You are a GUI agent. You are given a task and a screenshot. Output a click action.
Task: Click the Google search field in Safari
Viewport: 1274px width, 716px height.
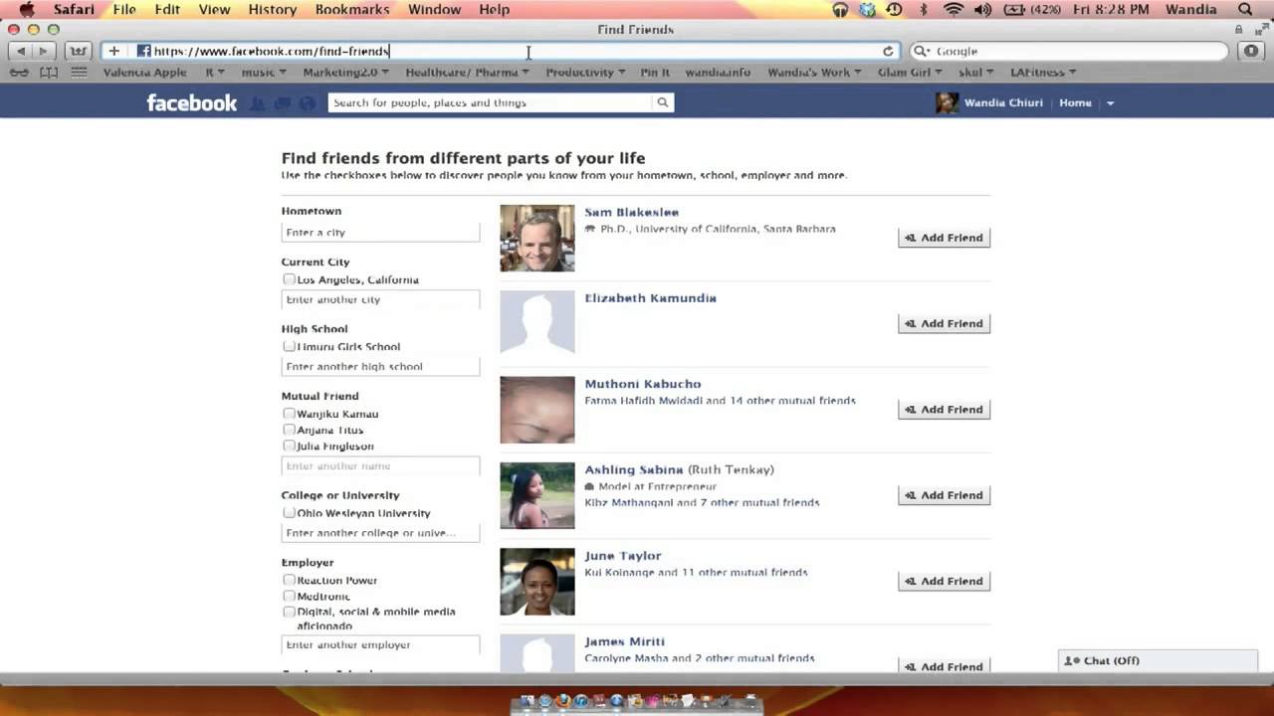pos(1070,51)
